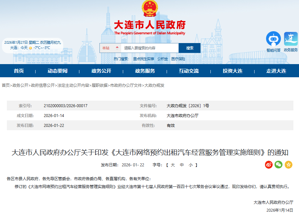Share the article via WeChat
Viewport: 299px width, 214px height.
coord(278,165)
